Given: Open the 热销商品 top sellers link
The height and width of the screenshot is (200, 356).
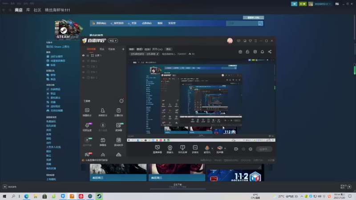Looking at the screenshot, I should pos(55,89).
